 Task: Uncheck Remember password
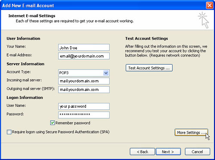pos(52,123)
